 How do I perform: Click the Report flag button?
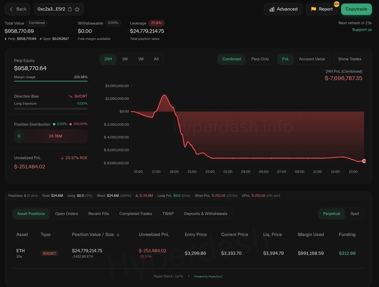click(321, 9)
